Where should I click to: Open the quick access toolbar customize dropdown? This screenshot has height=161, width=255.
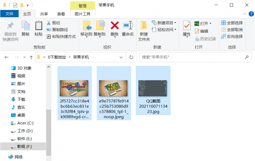27,5
